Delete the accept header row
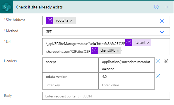 point(158,61)
